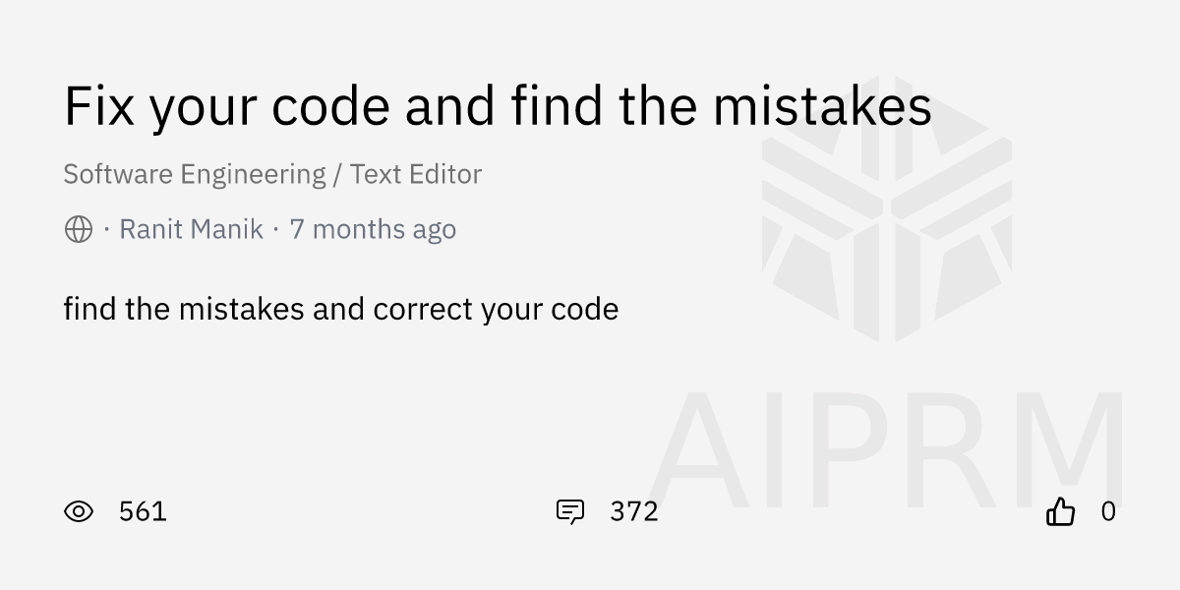The width and height of the screenshot is (1180, 590).
Task: Click the word 'mistakes' in the title
Action: (x=822, y=106)
